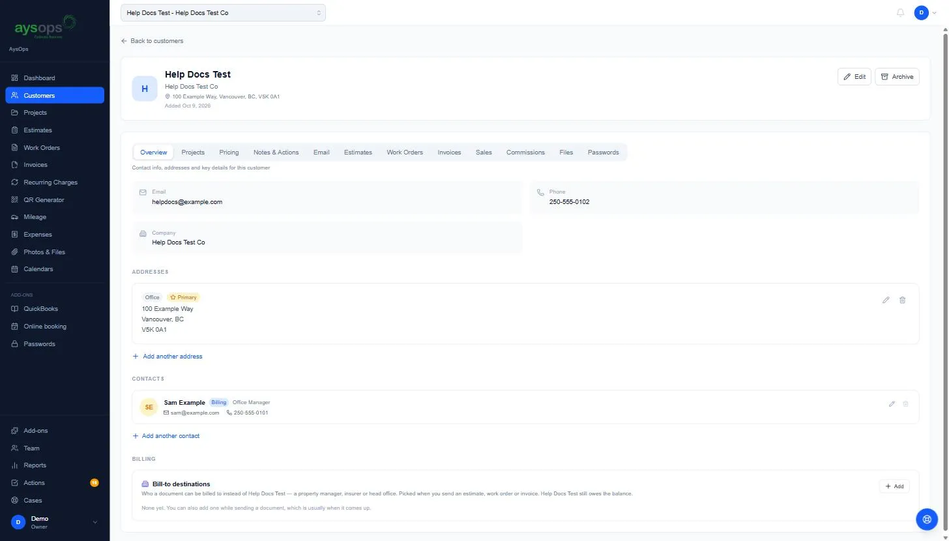Go to Online booking
This screenshot has height=541, width=949.
pyautogui.click(x=55, y=327)
